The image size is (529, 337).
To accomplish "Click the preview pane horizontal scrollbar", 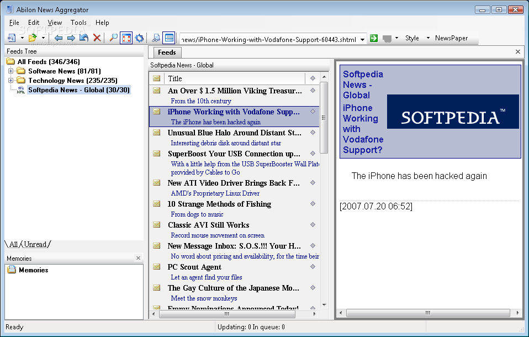I will tap(428, 313).
